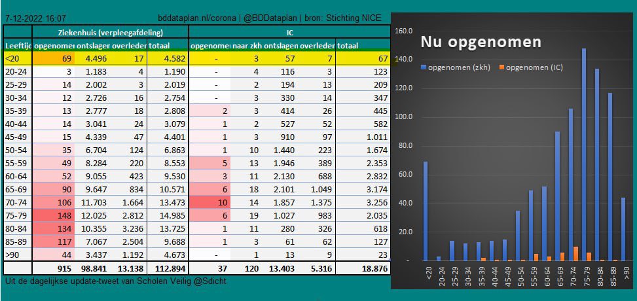This screenshot has height=301, width=637.
Task: Click the IC discharged total 13.403
Action: pyautogui.click(x=282, y=268)
